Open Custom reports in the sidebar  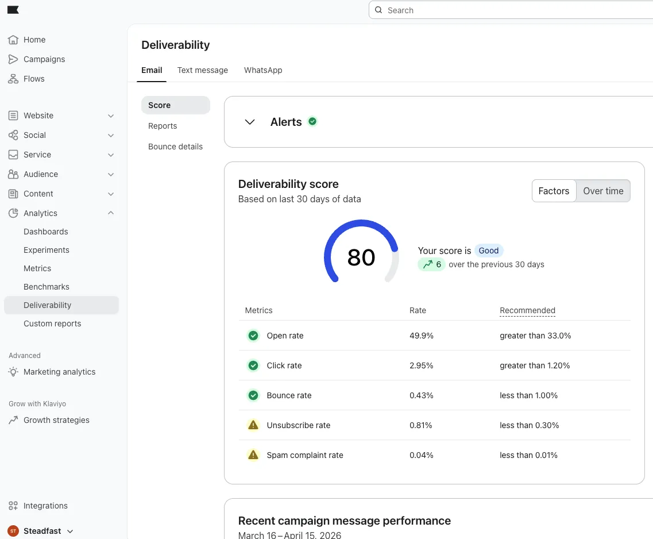click(52, 324)
